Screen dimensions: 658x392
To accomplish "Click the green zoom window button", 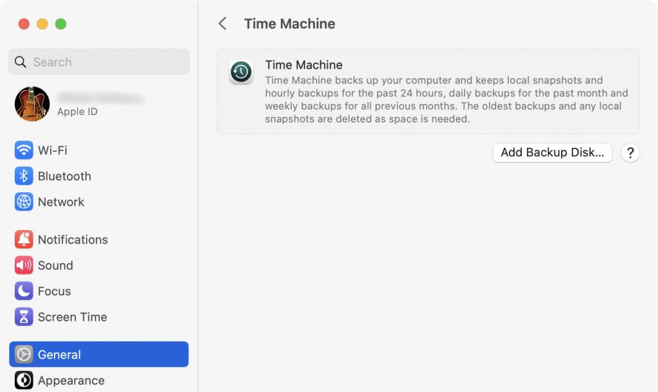I will [61, 24].
